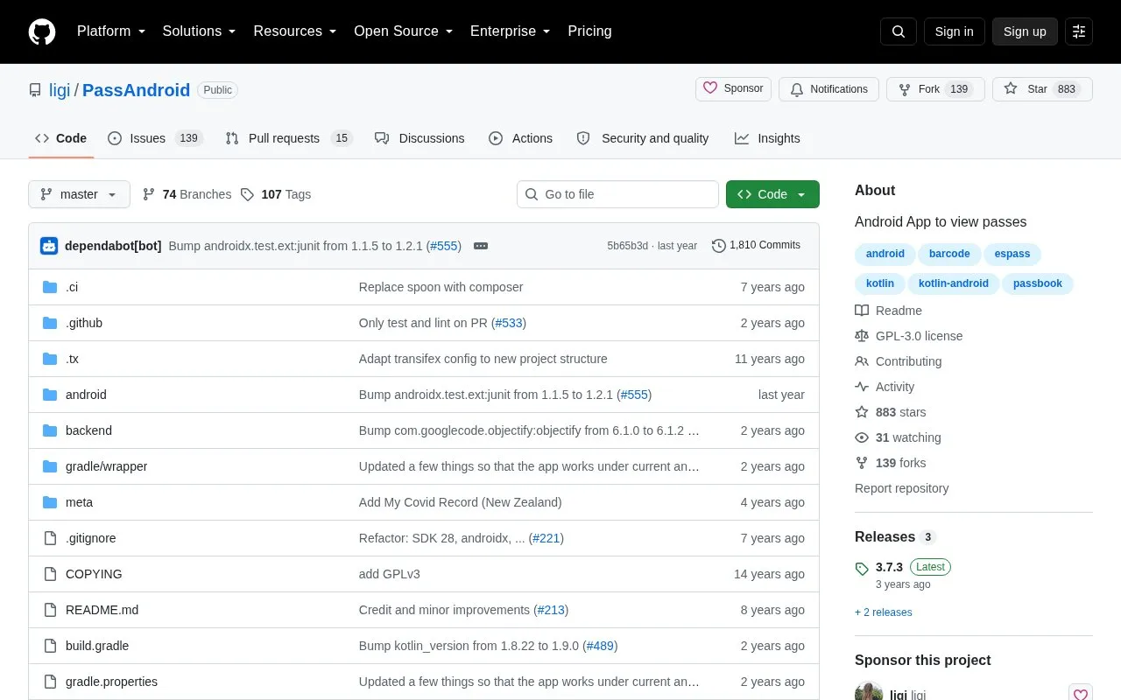This screenshot has height=700, width=1121.
Task: Open the Security and quality tab
Action: 643,138
